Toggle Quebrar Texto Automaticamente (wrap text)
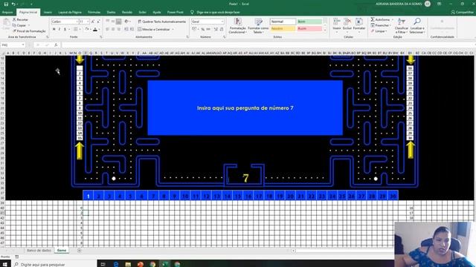The width and height of the screenshot is (476, 267). coord(161,22)
